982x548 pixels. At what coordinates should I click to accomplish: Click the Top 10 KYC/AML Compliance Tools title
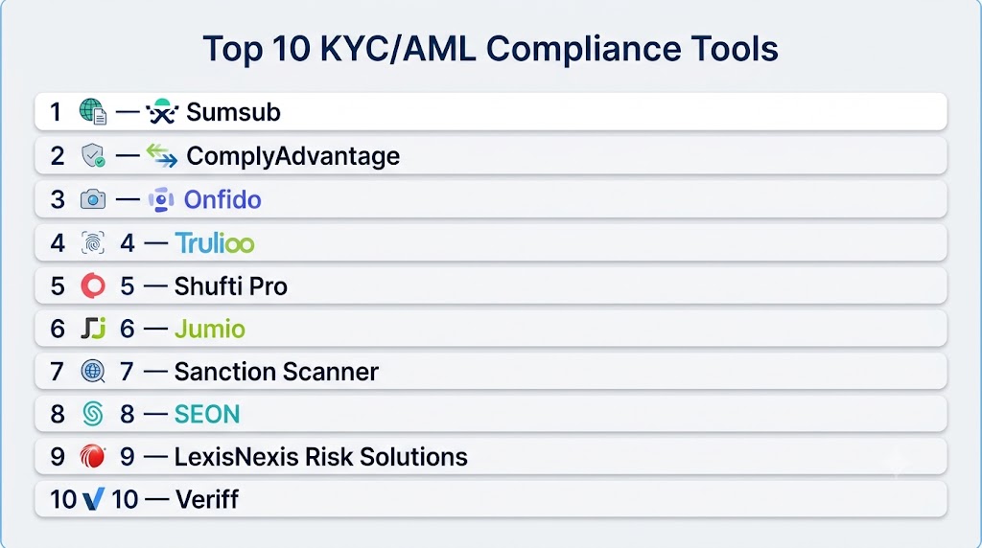click(x=490, y=49)
